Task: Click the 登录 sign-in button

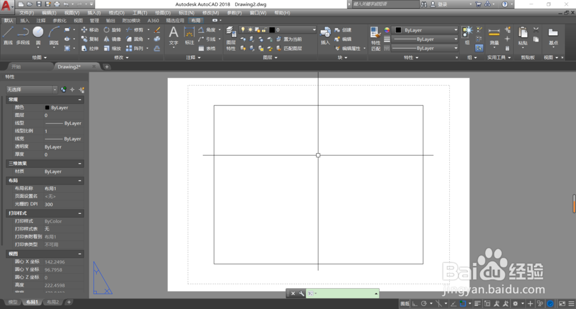Action: (439, 4)
